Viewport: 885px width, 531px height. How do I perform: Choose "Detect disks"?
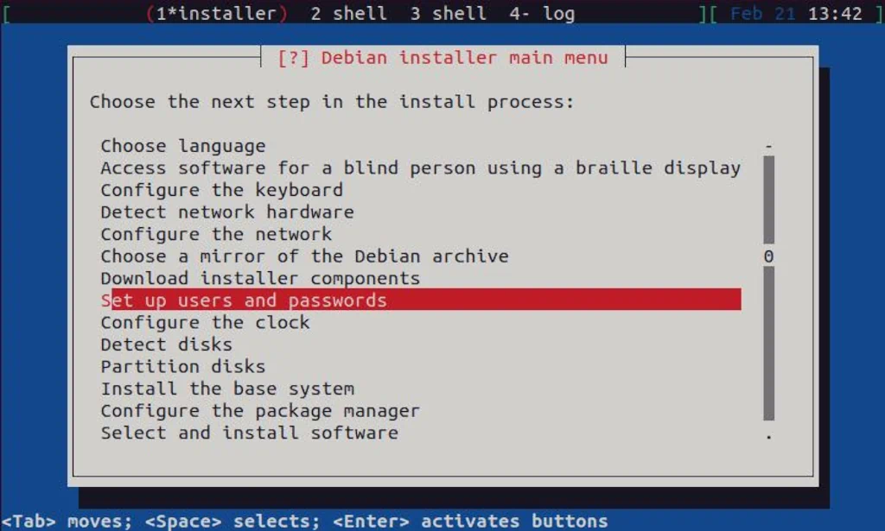tap(165, 345)
